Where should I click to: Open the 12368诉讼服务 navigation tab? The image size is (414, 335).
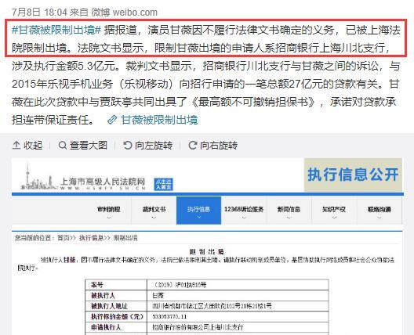[x=244, y=209]
